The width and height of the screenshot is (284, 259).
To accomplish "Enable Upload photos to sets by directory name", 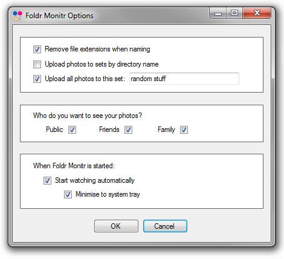I will [x=37, y=64].
